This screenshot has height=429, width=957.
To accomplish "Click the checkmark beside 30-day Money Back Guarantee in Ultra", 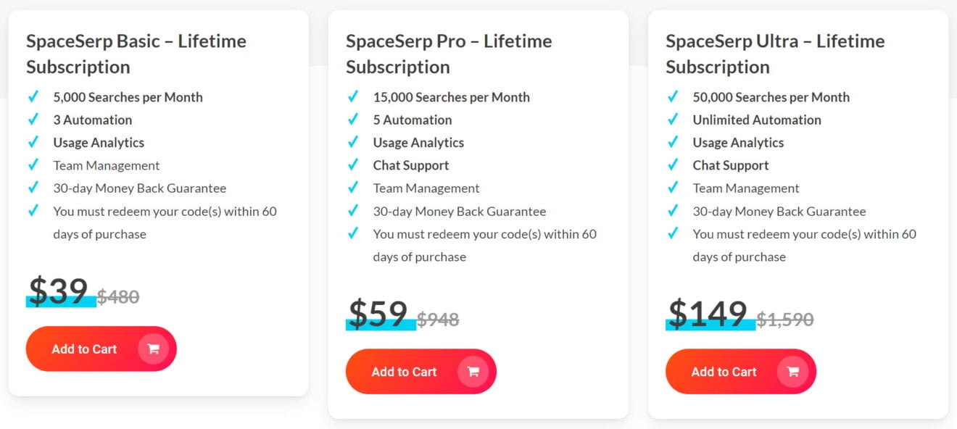I will coord(674,211).
